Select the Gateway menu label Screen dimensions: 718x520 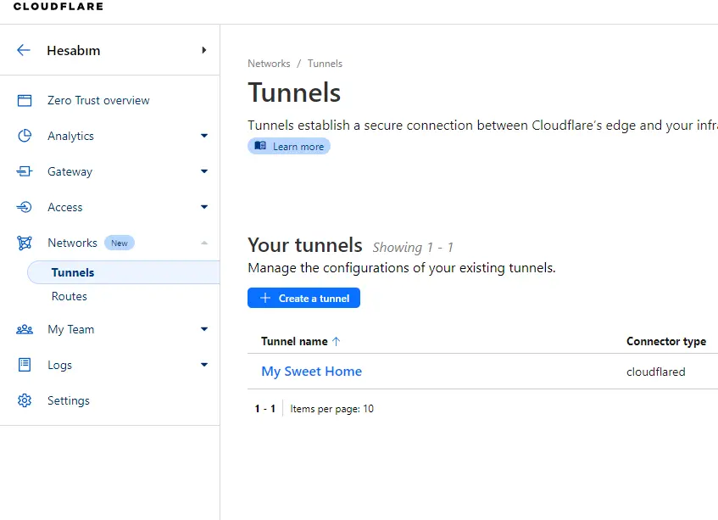(x=70, y=172)
